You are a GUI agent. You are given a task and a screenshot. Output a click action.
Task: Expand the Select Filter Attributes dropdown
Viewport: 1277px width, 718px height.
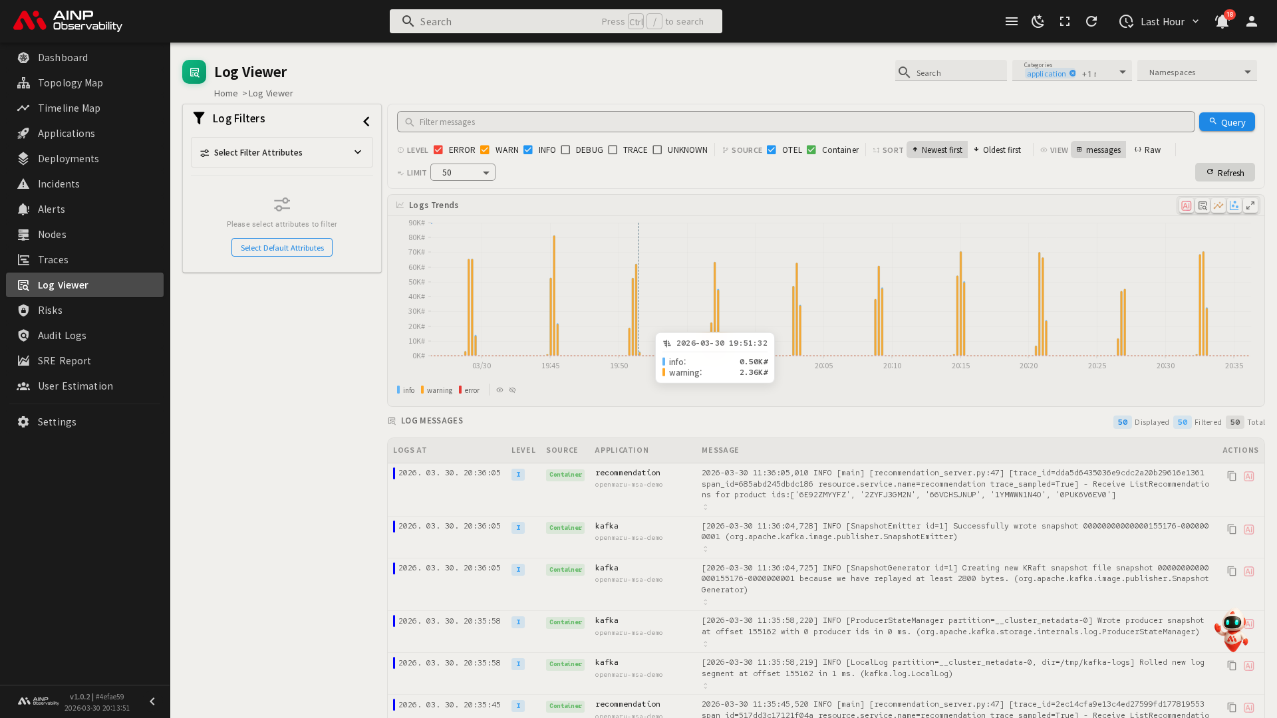[x=282, y=152]
